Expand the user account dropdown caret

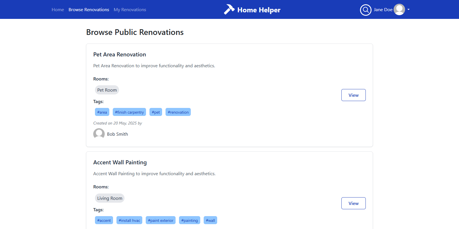click(x=409, y=9)
